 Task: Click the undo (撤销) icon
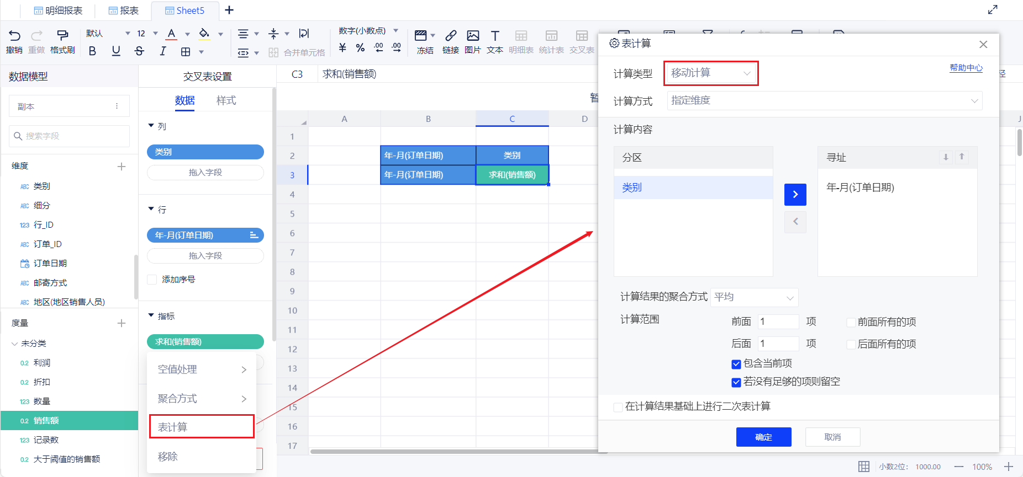click(14, 36)
